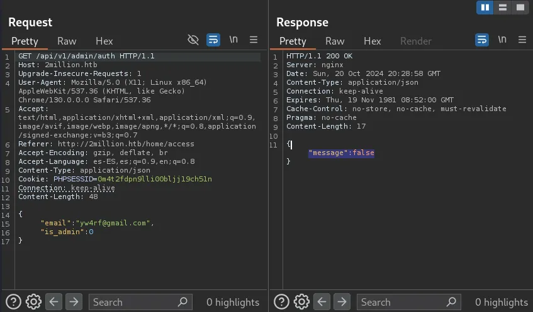
Task: Select side-by-side split layout icon
Action: (x=485, y=8)
